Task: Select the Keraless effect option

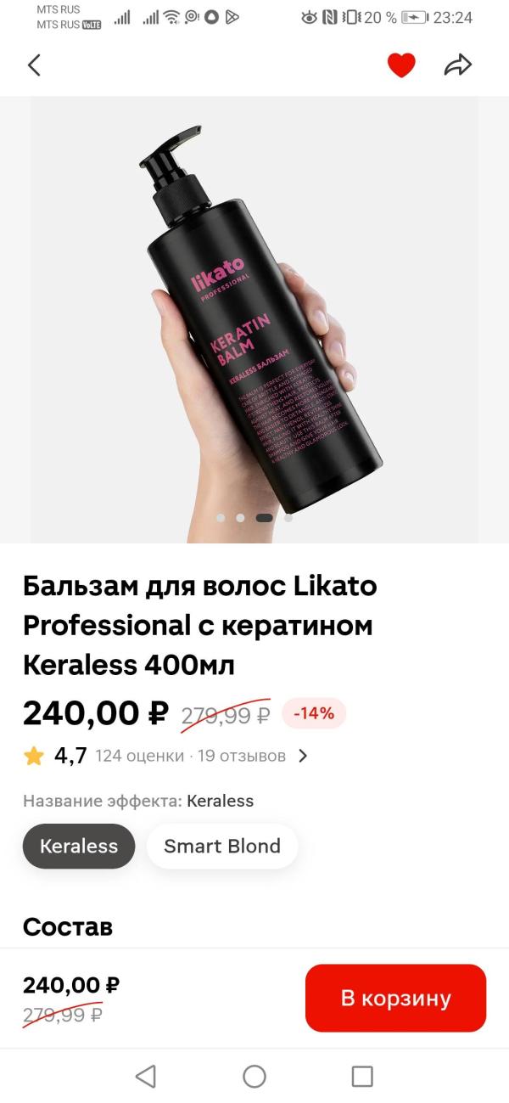Action: (79, 846)
